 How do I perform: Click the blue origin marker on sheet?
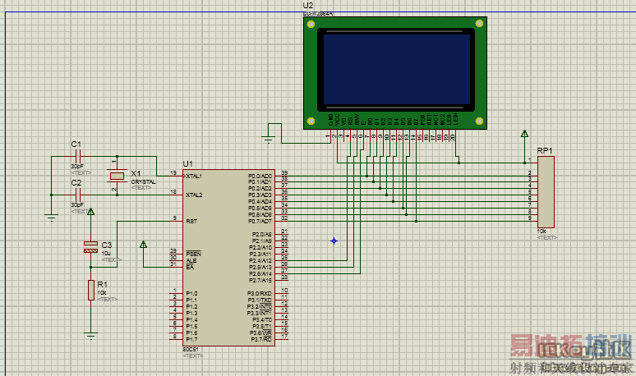(x=334, y=241)
